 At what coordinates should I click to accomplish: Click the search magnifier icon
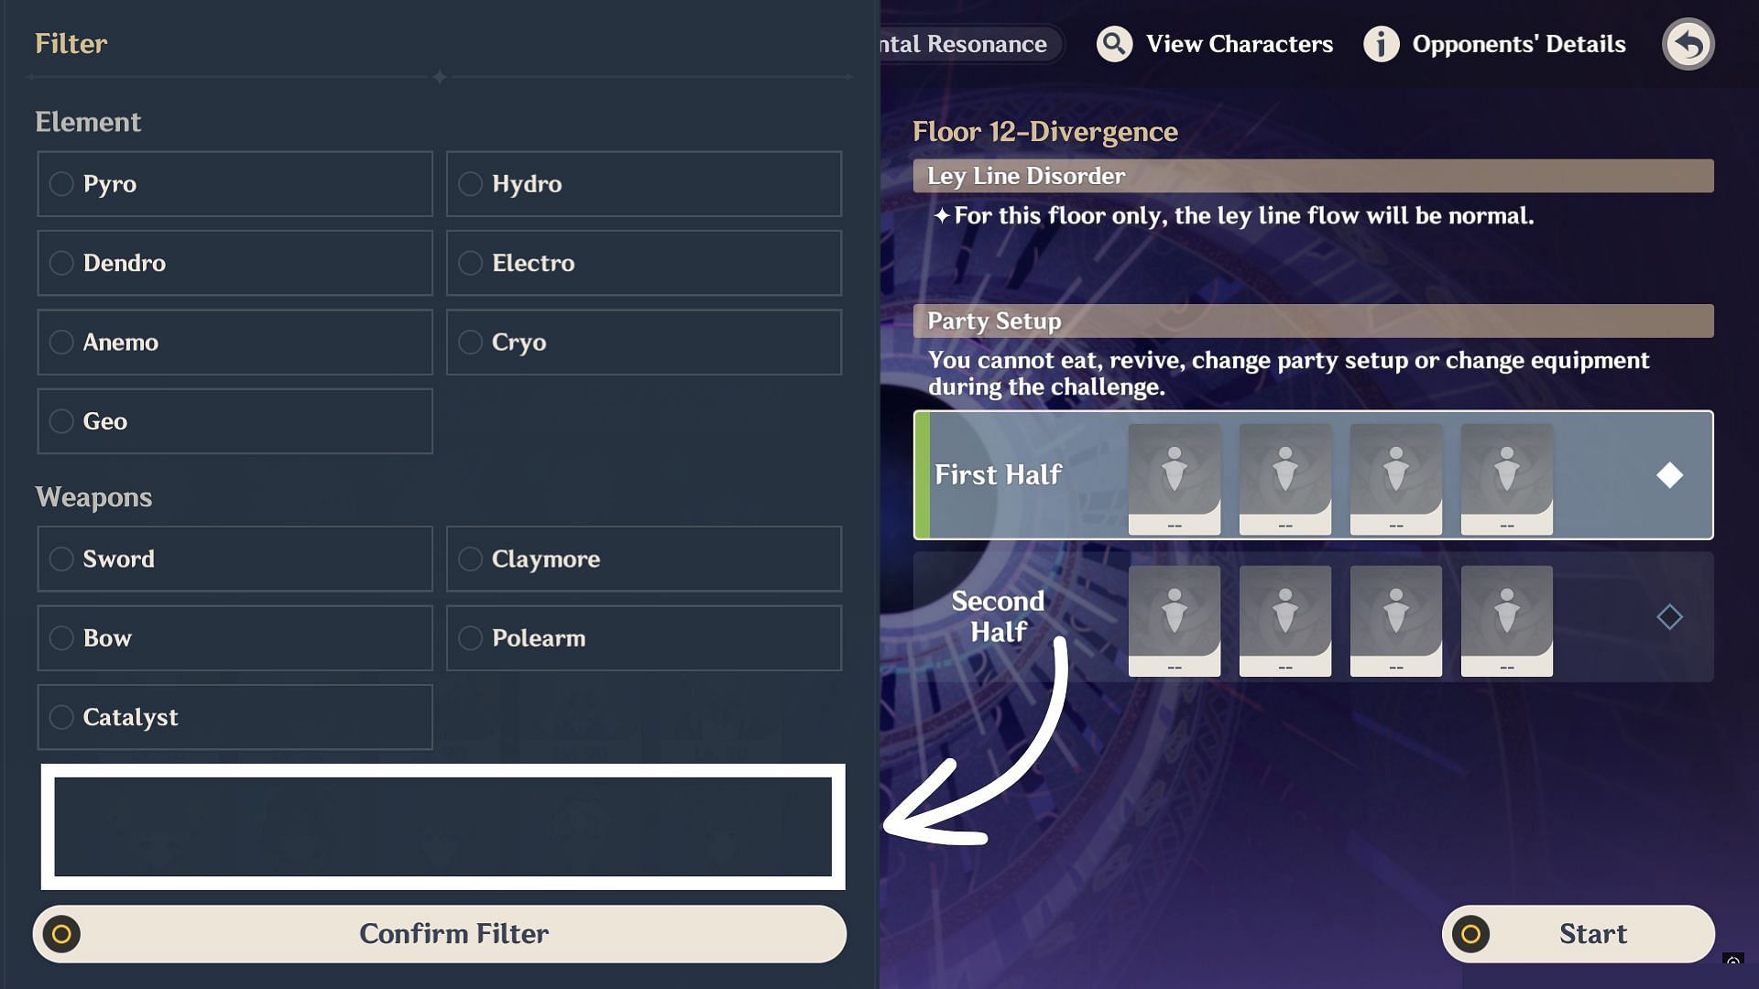coord(1109,42)
